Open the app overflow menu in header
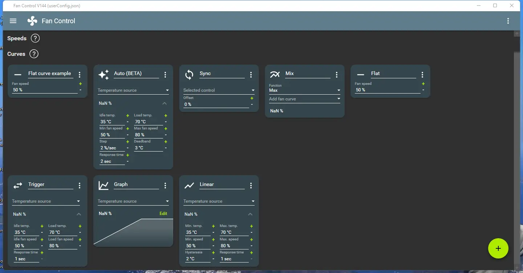 click(x=508, y=21)
